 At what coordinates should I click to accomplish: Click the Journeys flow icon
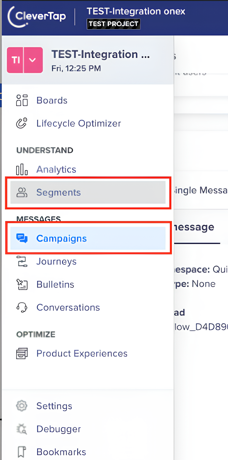pyautogui.click(x=22, y=261)
